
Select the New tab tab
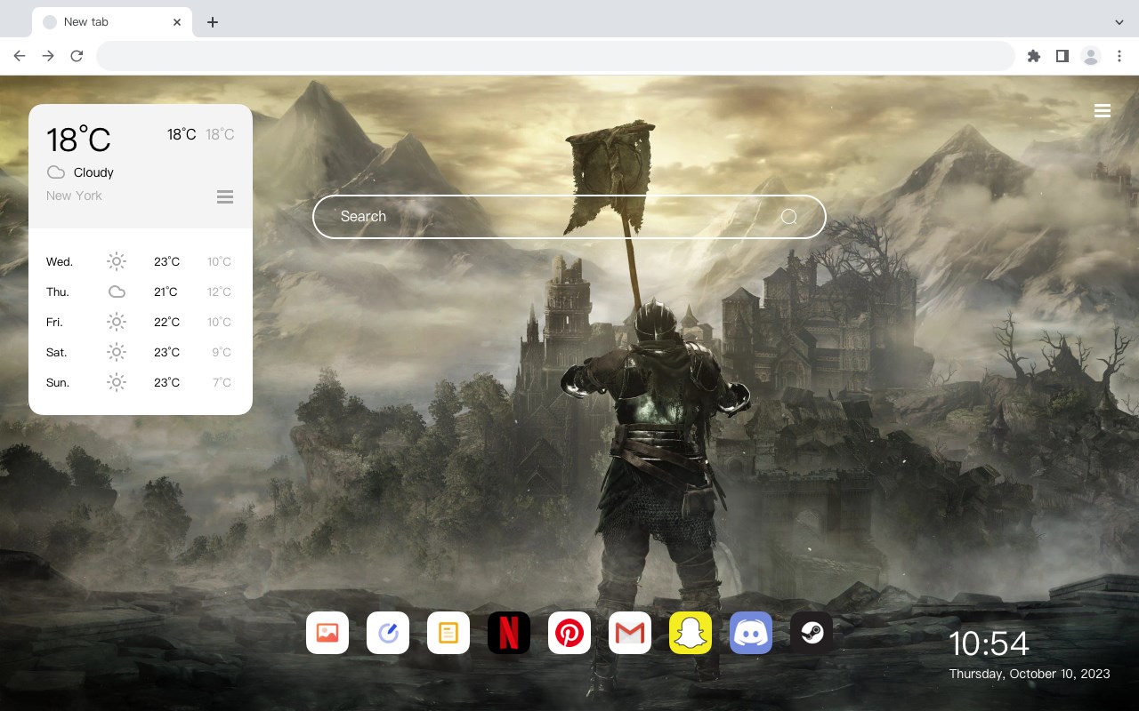click(112, 22)
